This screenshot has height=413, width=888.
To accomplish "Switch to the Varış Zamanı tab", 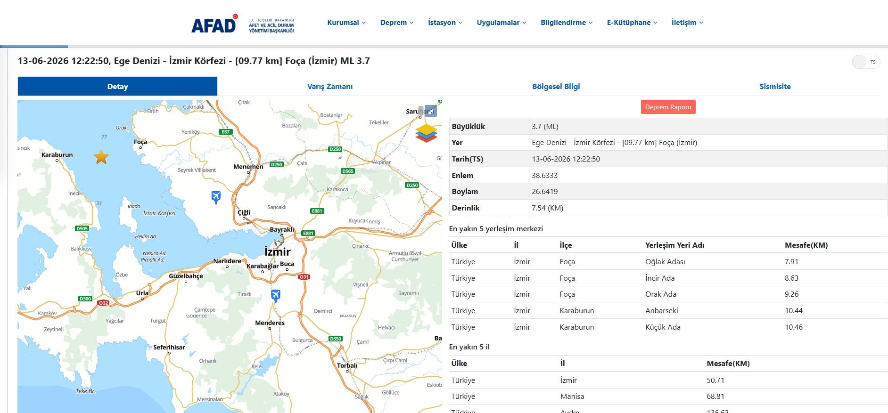I will click(x=330, y=86).
